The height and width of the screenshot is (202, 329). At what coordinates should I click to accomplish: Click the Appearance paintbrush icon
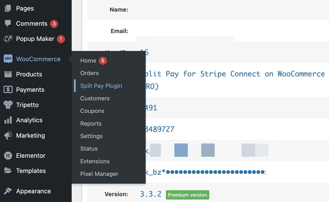click(8, 191)
